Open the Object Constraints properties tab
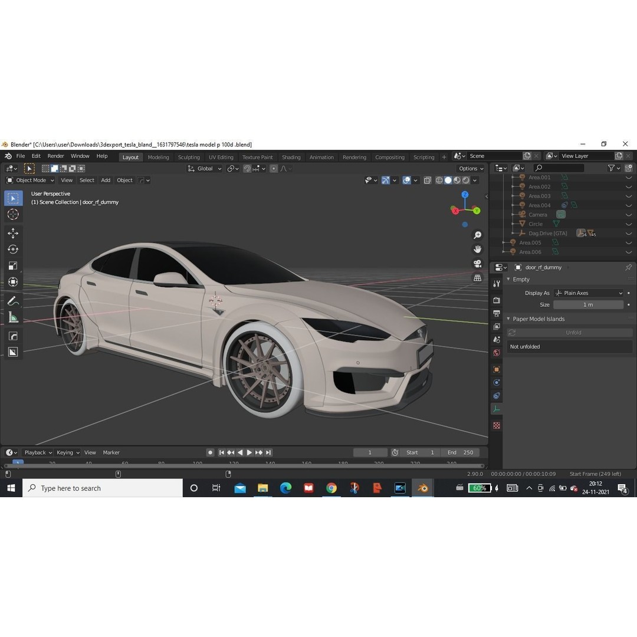The height and width of the screenshot is (637, 637). click(x=497, y=396)
